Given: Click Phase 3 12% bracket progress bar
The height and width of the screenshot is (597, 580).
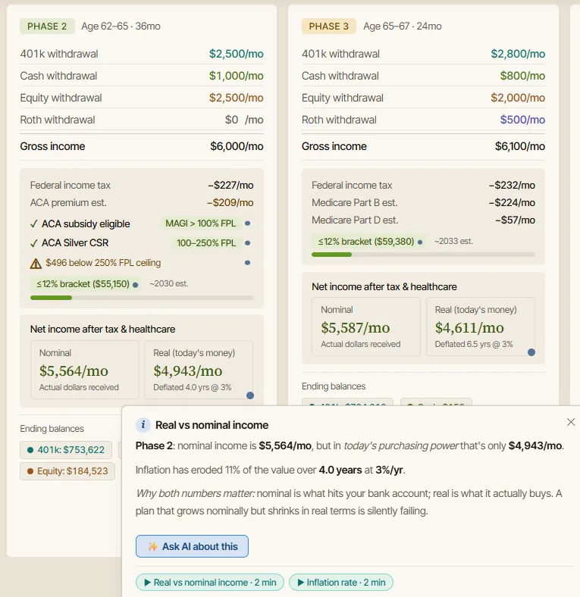Looking at the screenshot, I should 423,255.
